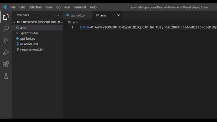The image size is (217, 122).
Task: Click the Python icon beside ppi_bot.py file
Action: pos(17,38)
